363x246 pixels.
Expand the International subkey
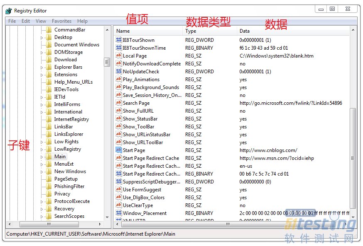[x=42, y=112]
